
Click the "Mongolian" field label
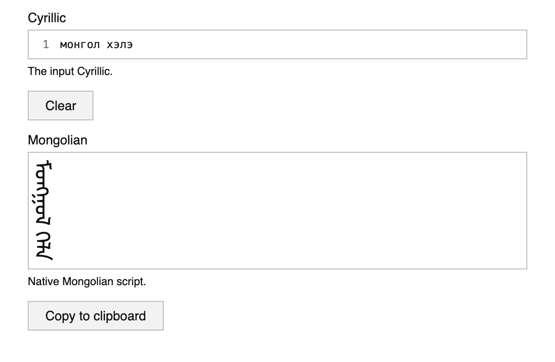pyautogui.click(x=57, y=140)
